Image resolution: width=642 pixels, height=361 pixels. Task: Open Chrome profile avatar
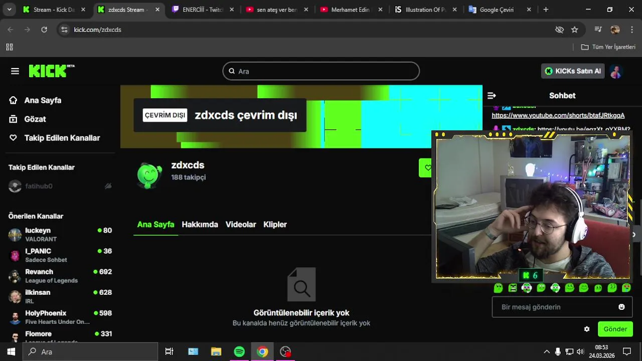click(615, 30)
